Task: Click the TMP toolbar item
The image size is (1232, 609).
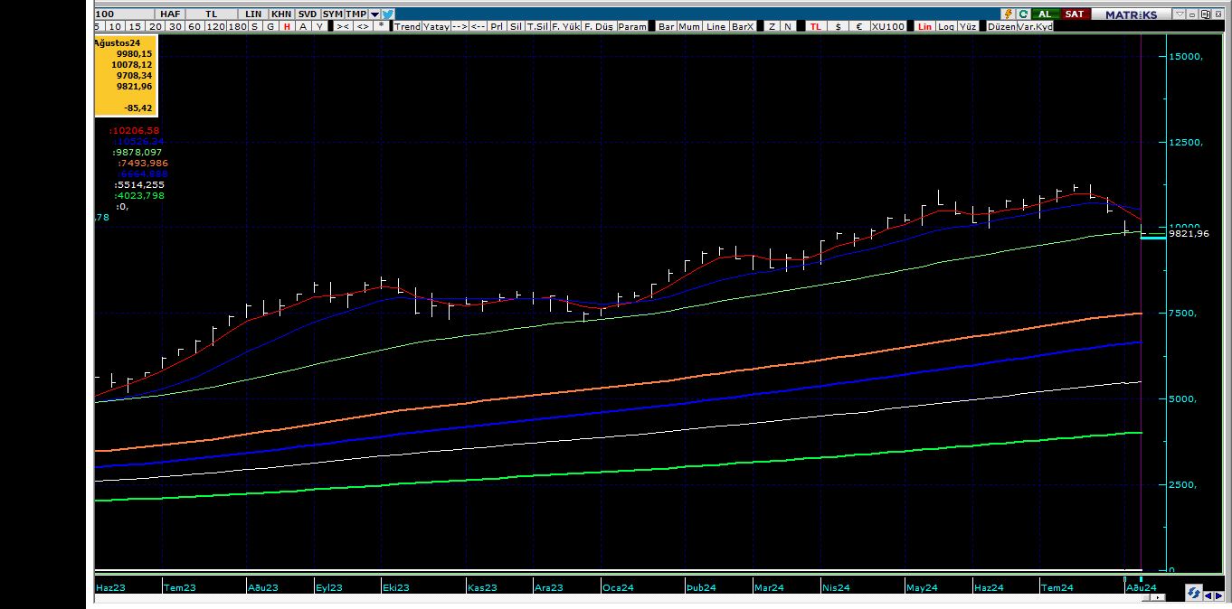Action: coord(356,14)
